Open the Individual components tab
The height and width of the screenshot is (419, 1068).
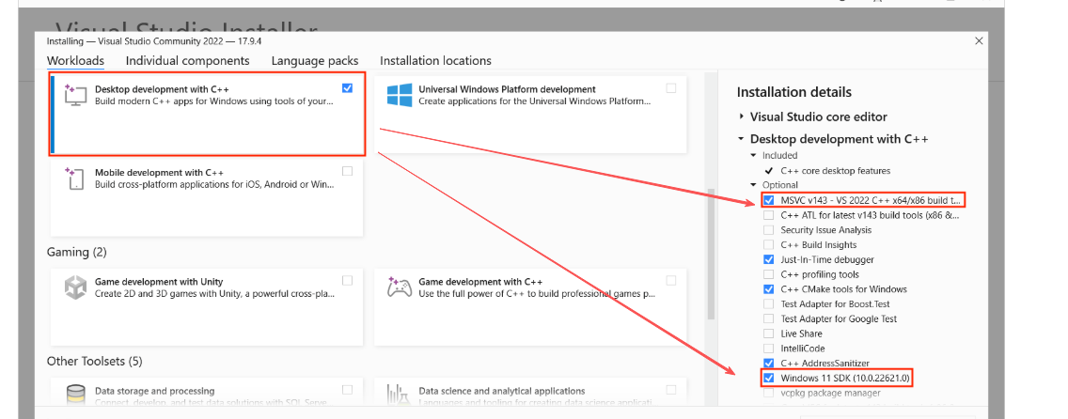pos(188,60)
